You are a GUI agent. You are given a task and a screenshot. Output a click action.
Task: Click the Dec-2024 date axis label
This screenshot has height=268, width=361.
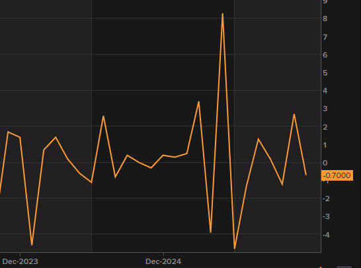[x=163, y=261]
